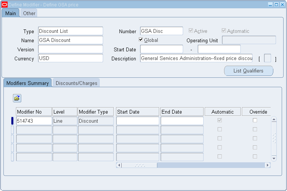Click the Name field showing GSA Discount
The image size is (287, 191).
[x=71, y=40]
